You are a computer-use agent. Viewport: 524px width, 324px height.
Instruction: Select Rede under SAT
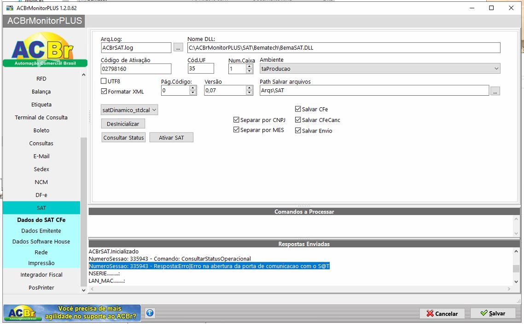tap(41, 252)
